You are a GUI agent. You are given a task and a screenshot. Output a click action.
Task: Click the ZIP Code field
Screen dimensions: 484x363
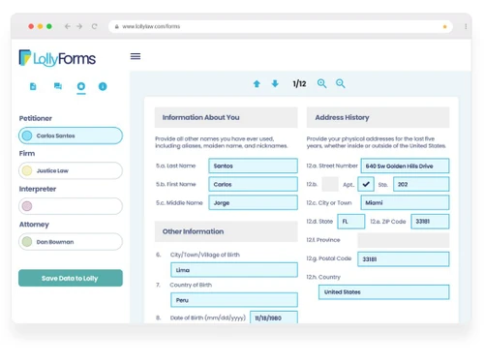(x=430, y=222)
